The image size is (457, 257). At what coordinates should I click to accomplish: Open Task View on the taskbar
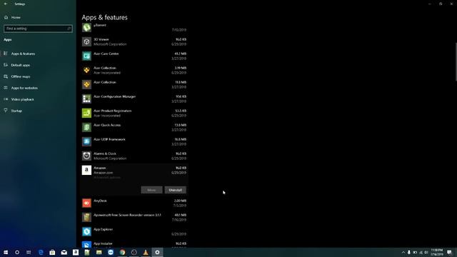click(x=29, y=252)
